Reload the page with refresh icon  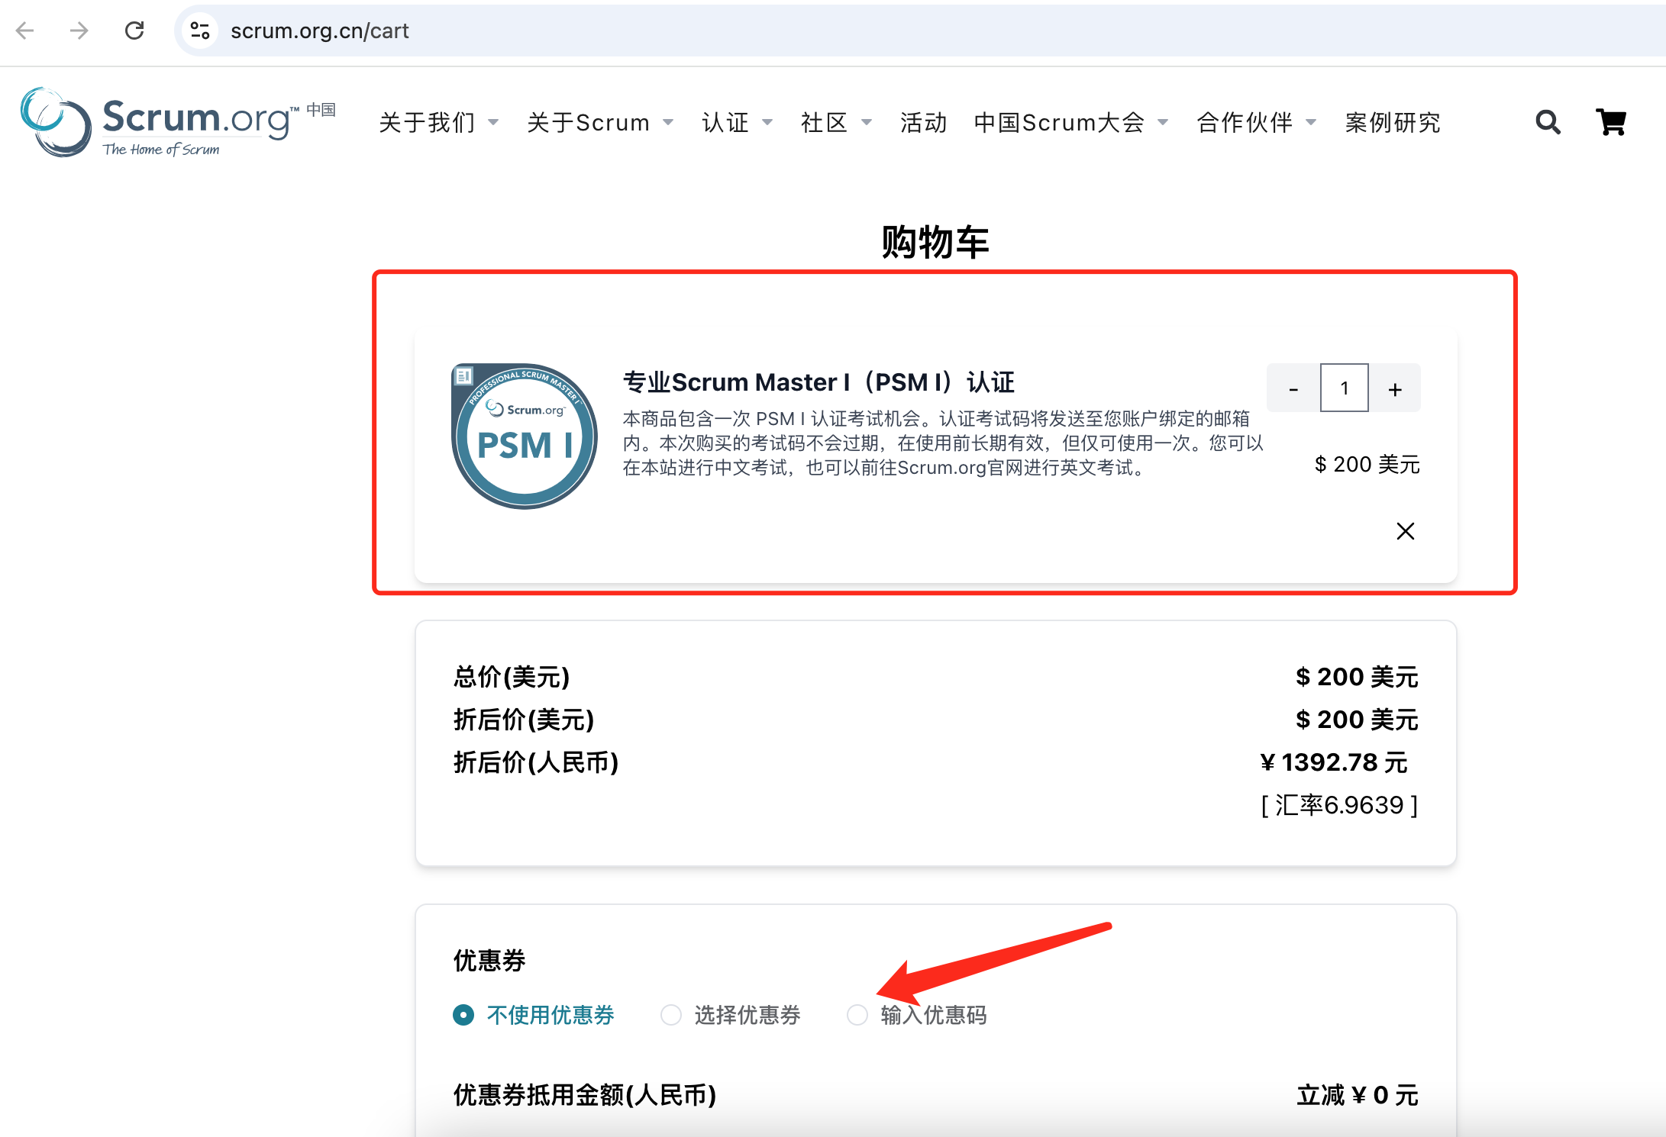pyautogui.click(x=134, y=31)
